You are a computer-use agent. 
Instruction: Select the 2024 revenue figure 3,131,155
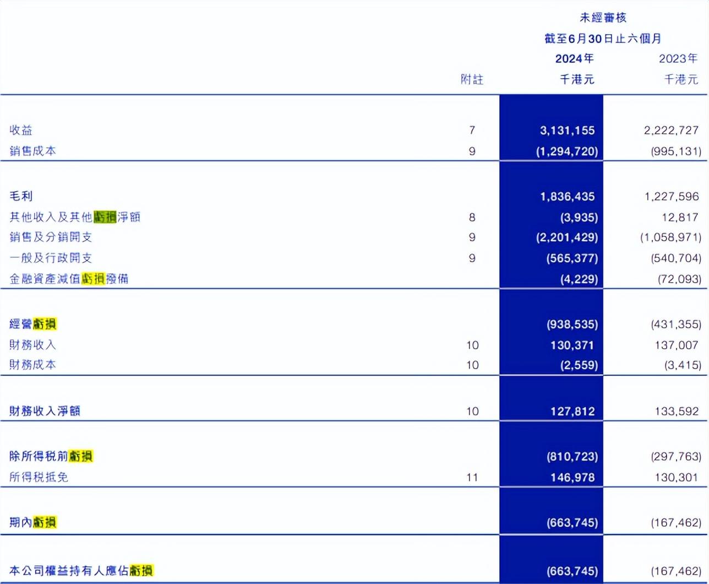(x=567, y=131)
